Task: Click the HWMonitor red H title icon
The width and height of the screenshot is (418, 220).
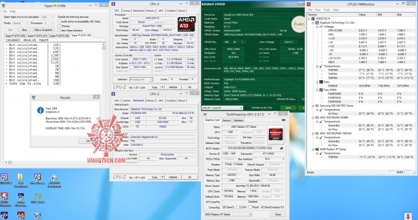Action: coord(309,4)
